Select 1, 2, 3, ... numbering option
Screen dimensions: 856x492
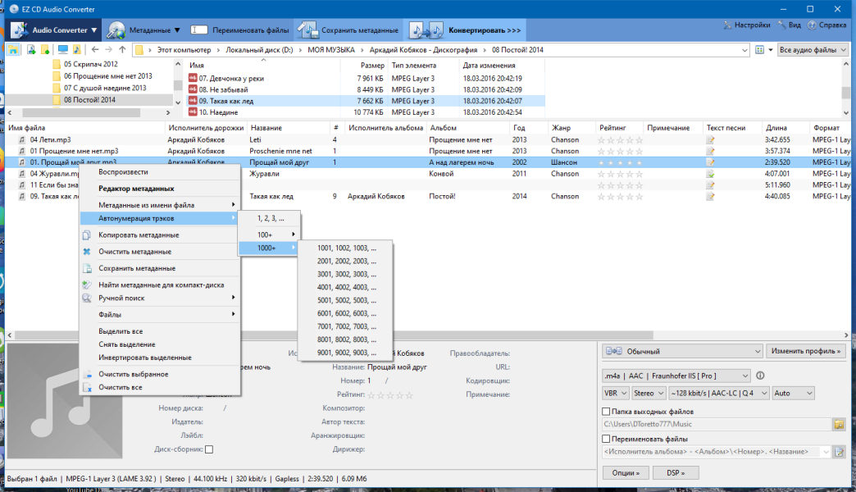click(x=269, y=218)
